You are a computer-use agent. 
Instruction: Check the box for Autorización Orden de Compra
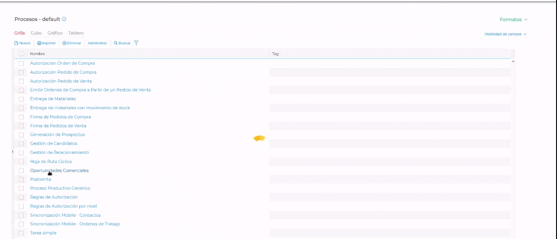click(x=21, y=63)
